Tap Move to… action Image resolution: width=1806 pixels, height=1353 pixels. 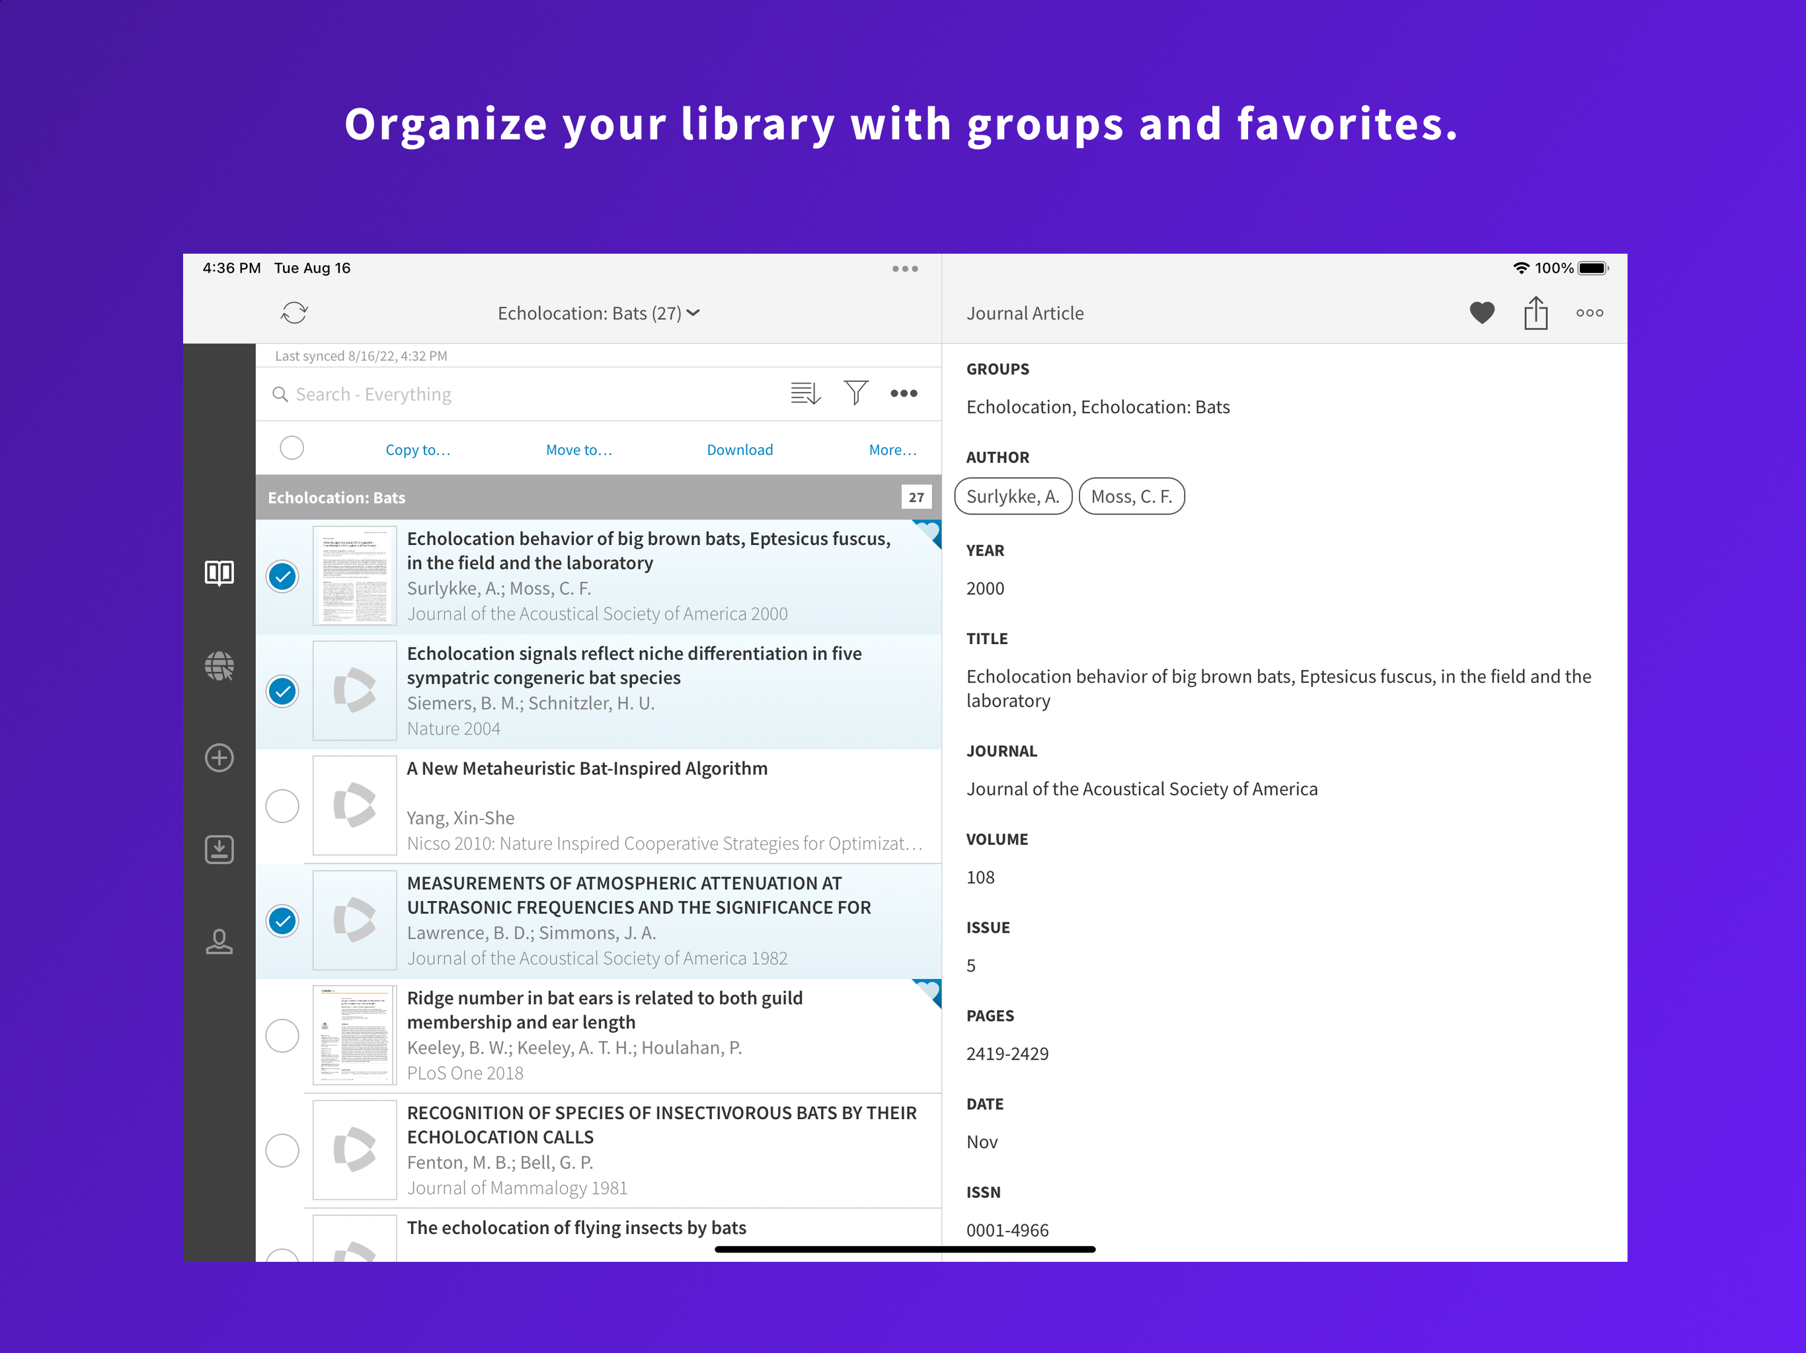click(x=578, y=450)
